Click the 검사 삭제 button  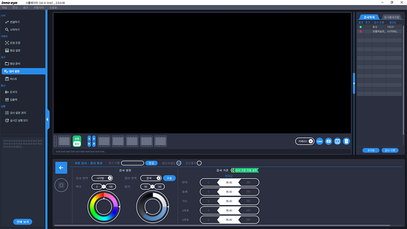(390, 150)
